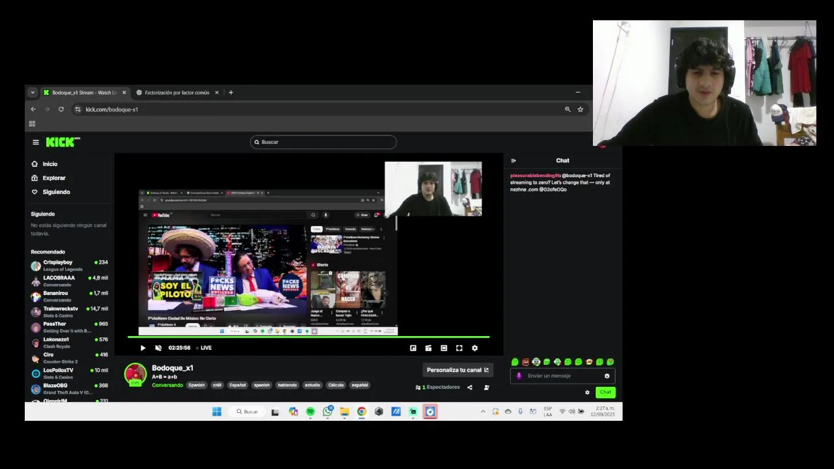This screenshot has width=834, height=469.
Task: Switch to Factorización por factor común tab
Action: tap(177, 92)
